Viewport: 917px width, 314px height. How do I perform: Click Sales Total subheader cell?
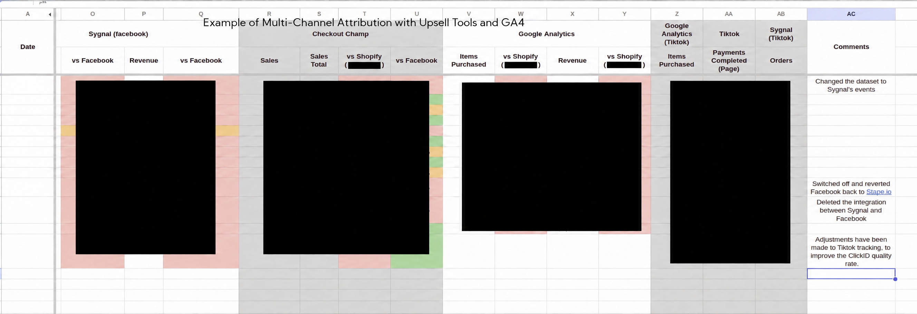319,60
